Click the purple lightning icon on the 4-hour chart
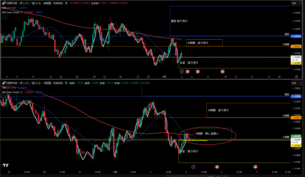The image size is (305, 177). point(181,71)
